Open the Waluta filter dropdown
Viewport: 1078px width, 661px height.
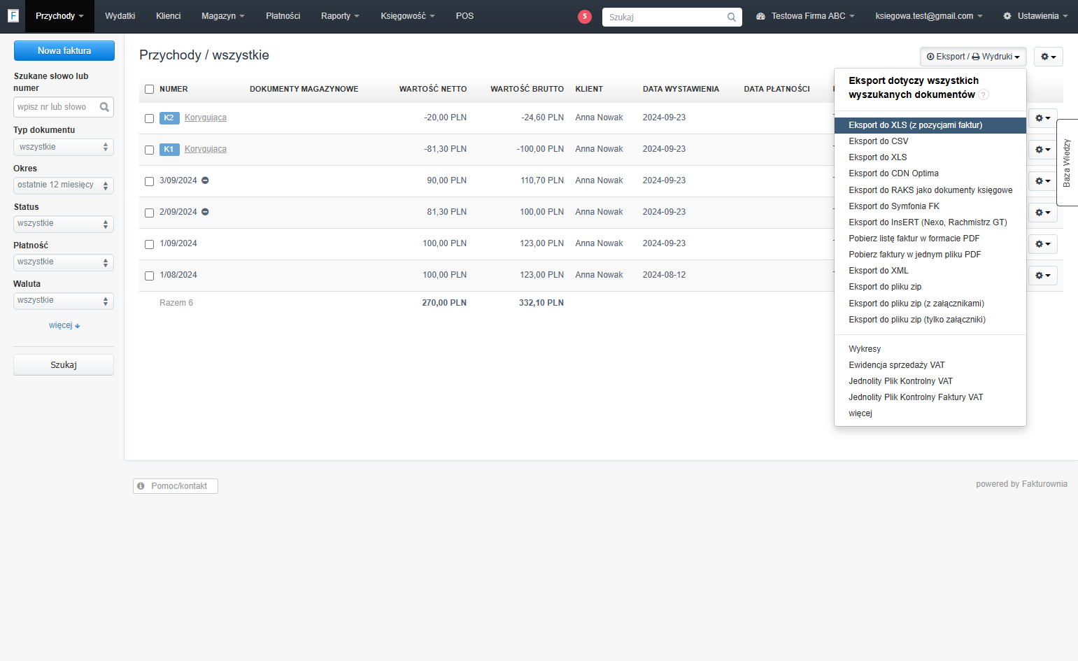tap(64, 301)
